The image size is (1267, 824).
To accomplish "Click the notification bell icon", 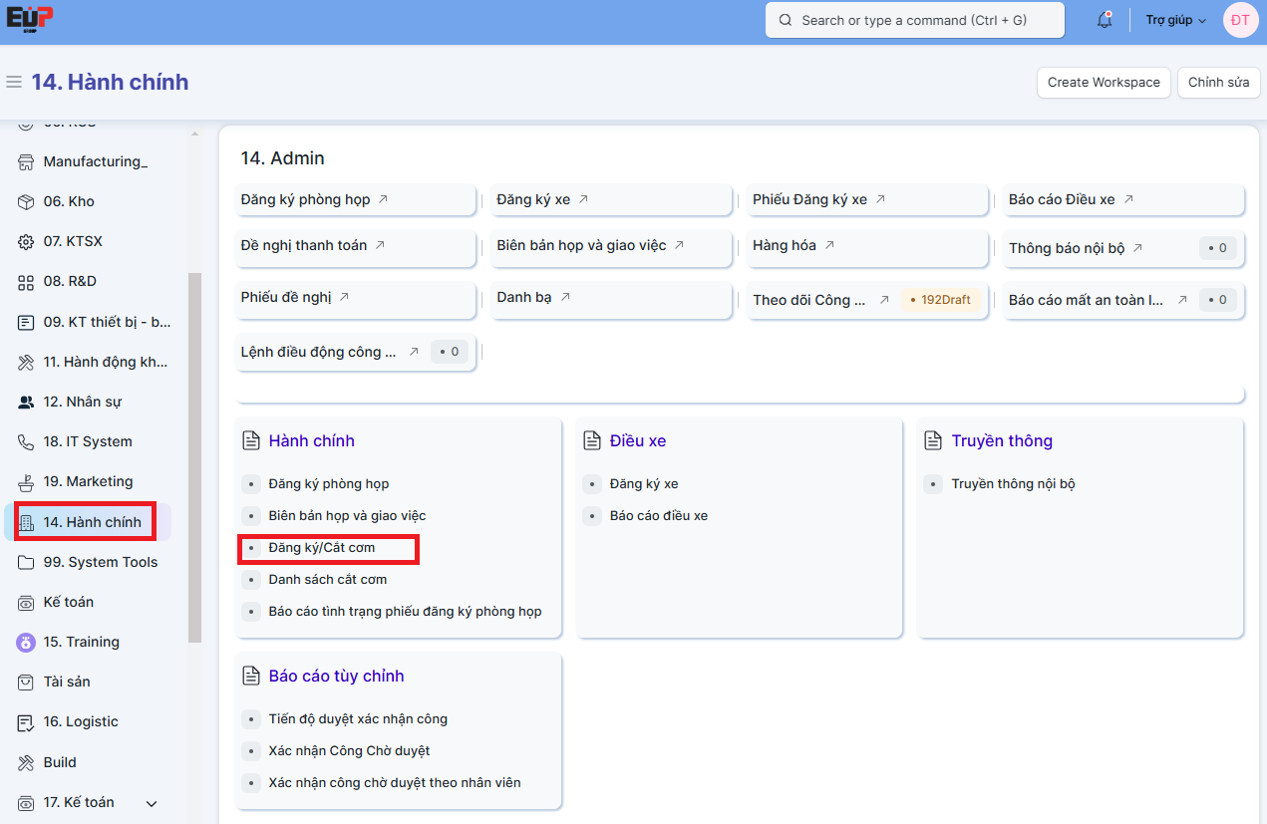I will [1104, 20].
